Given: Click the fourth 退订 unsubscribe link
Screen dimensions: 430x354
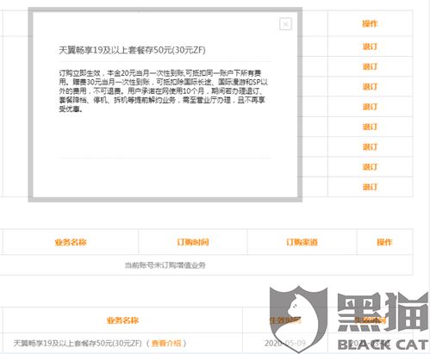Looking at the screenshot, I should coord(370,107).
